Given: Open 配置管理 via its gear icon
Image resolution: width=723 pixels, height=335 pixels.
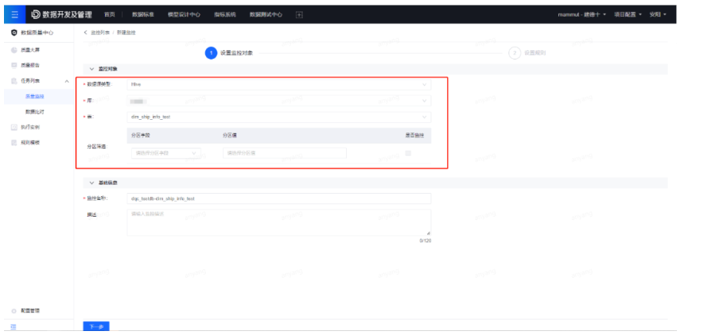Looking at the screenshot, I should click(14, 311).
